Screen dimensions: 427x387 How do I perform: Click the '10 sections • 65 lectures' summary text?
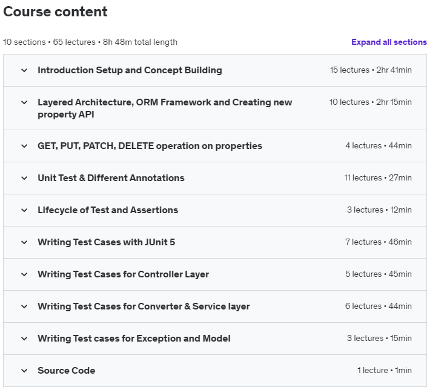click(49, 42)
